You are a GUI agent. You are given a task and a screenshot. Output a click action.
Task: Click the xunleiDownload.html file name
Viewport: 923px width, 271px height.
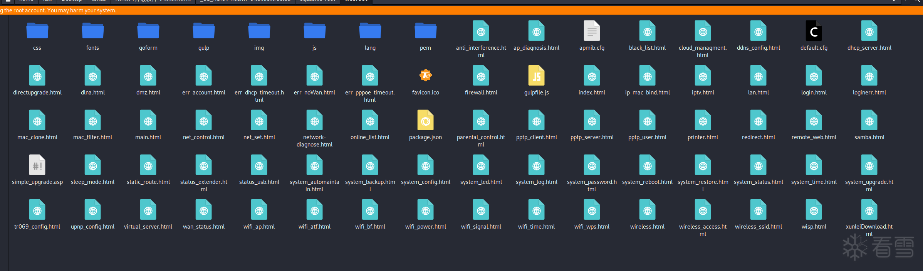(869, 230)
